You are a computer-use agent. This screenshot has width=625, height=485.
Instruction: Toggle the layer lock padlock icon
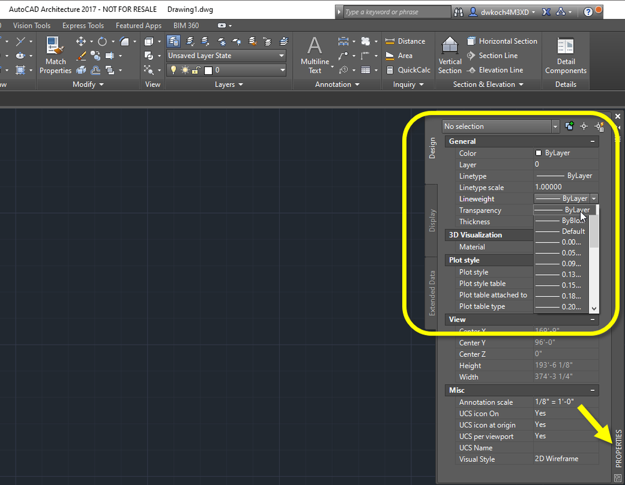(196, 70)
